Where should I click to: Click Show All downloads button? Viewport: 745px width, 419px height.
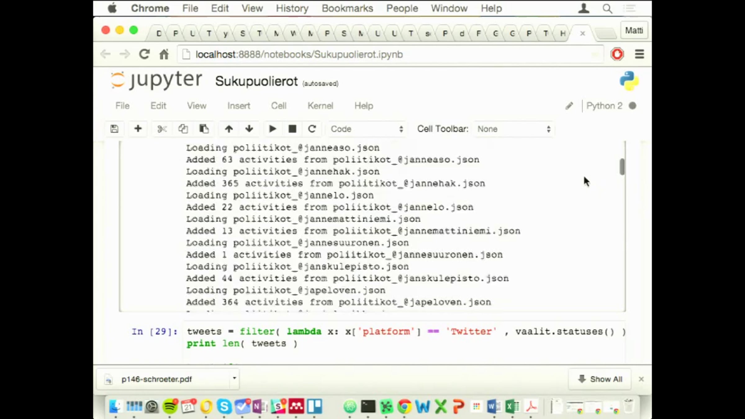coord(600,379)
